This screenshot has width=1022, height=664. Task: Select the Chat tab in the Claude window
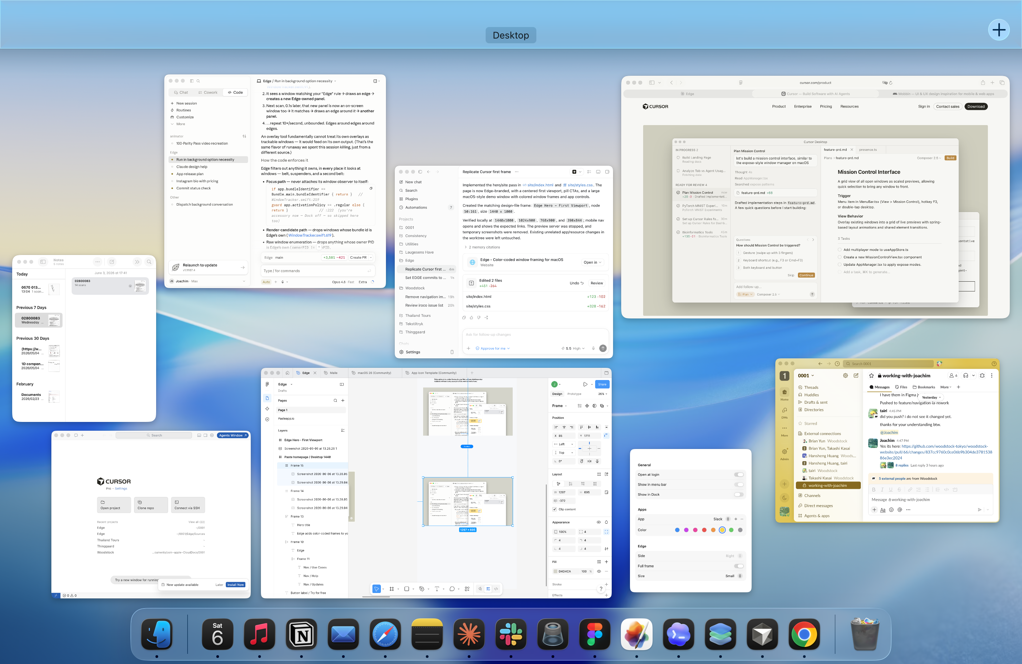click(x=180, y=92)
